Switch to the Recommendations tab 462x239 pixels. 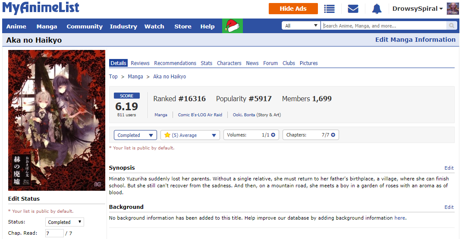click(x=175, y=63)
